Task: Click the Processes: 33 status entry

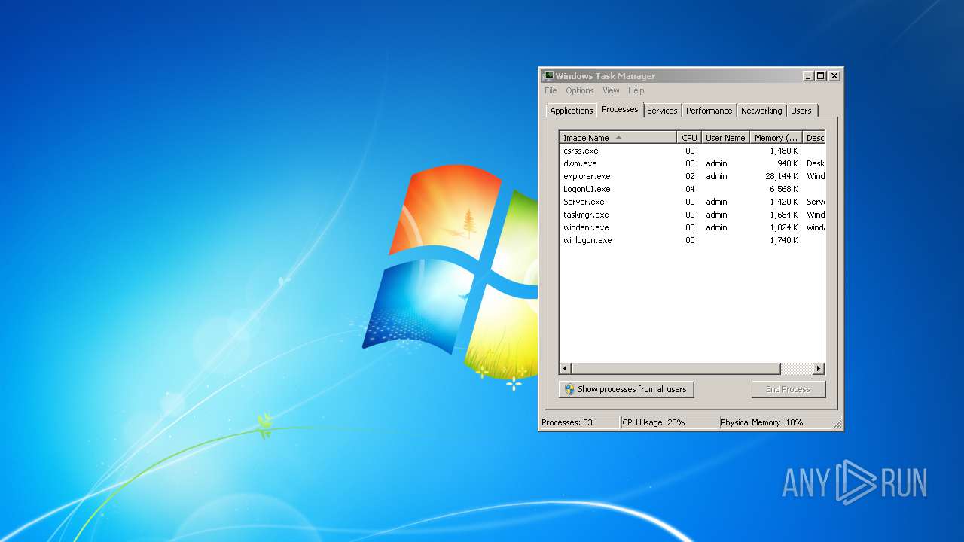Action: coord(578,422)
